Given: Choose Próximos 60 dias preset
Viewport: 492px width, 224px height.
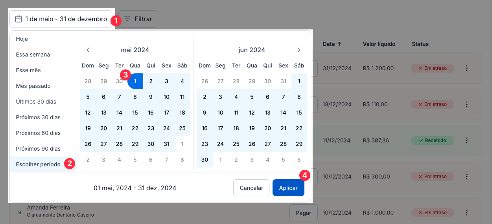Looking at the screenshot, I should pos(38,133).
